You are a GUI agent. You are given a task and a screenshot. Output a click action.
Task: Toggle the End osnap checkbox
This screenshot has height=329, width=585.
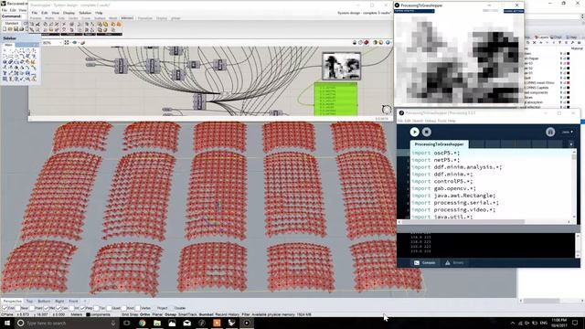click(x=5, y=308)
